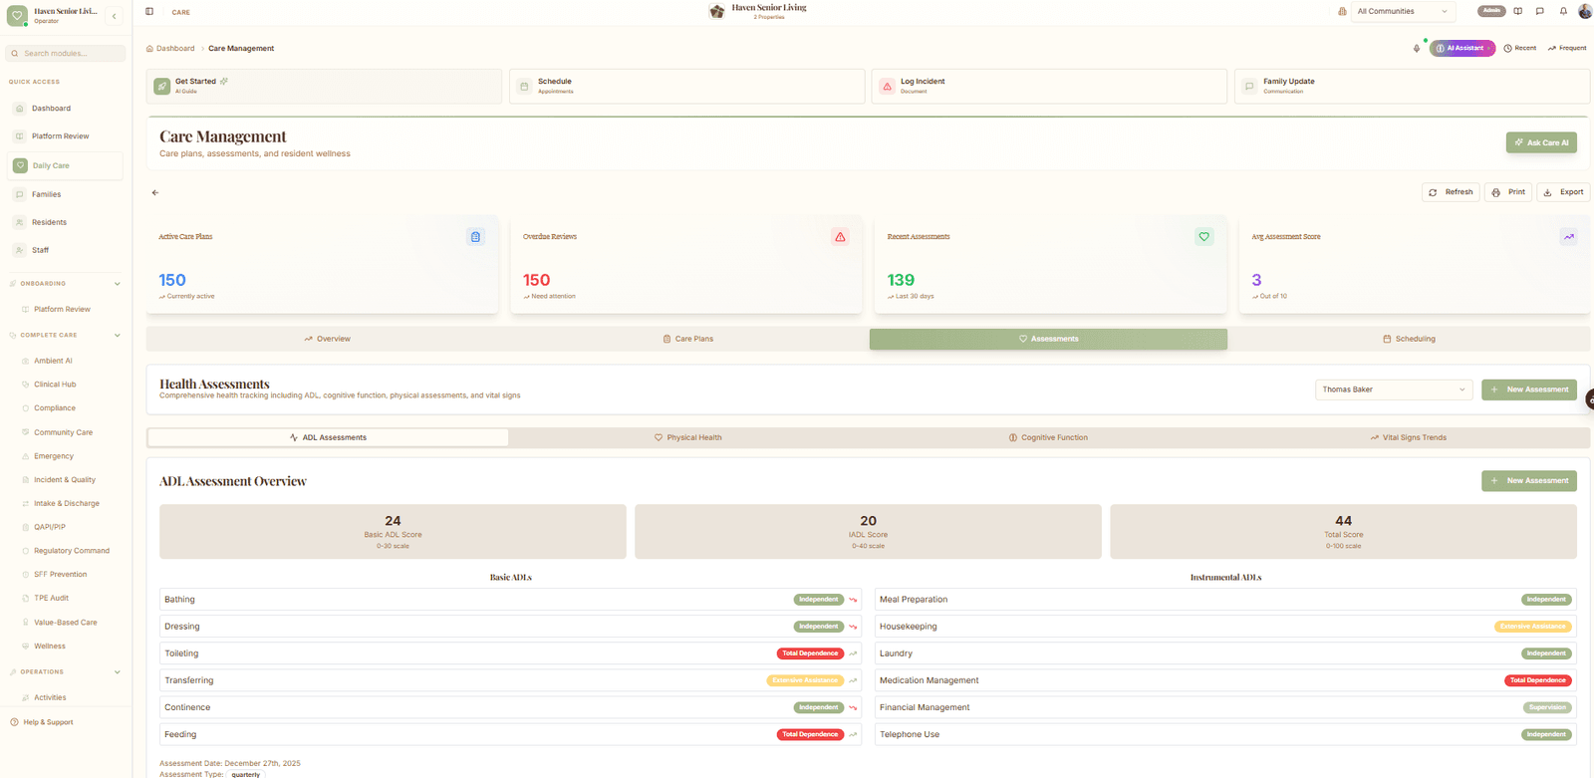Collapse the Complete Care sidebar section
The height and width of the screenshot is (778, 1594).
(x=117, y=336)
